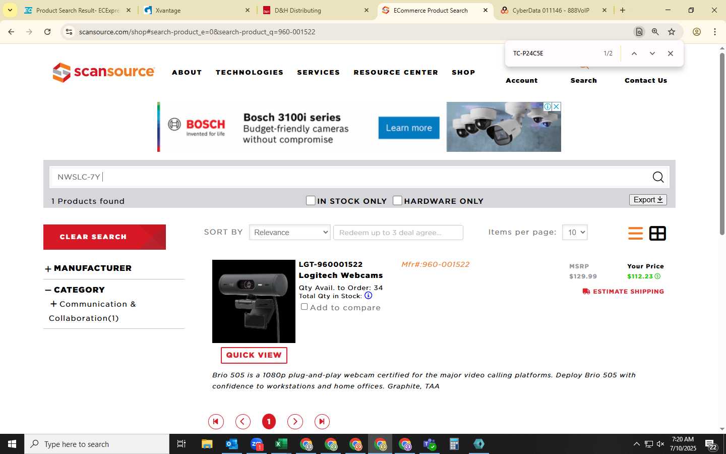The width and height of the screenshot is (726, 454).
Task: Open the Account link
Action: click(x=521, y=80)
